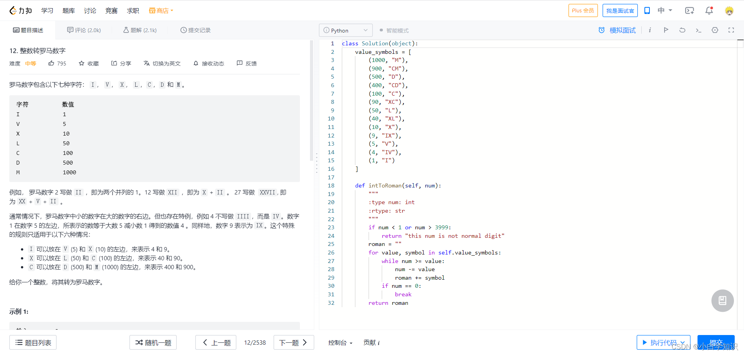This screenshot has width=744, height=354.
Task: Open the 题目列表 problem list
Action: 33,342
